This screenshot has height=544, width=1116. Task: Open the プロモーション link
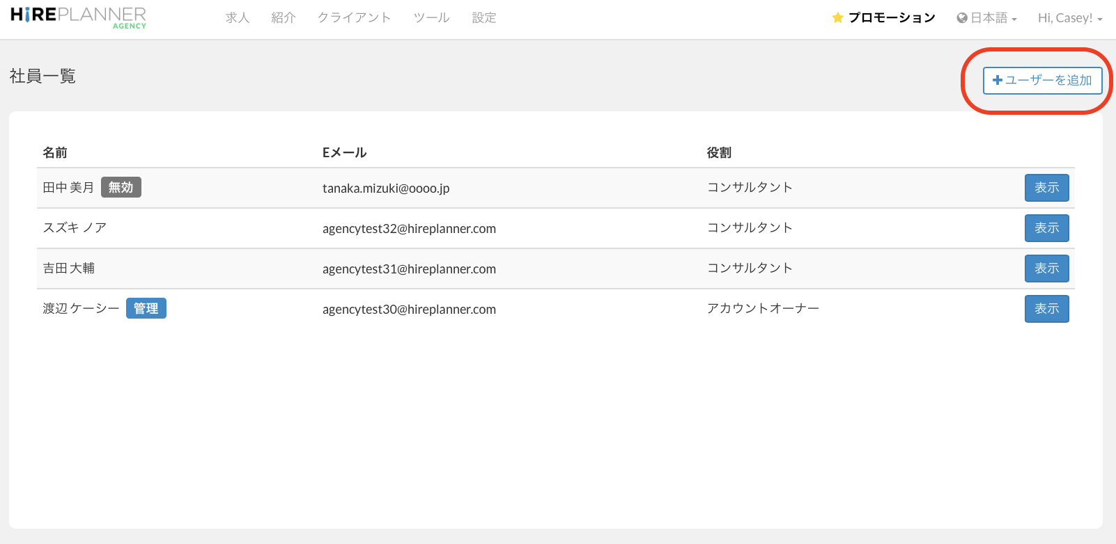click(x=891, y=18)
